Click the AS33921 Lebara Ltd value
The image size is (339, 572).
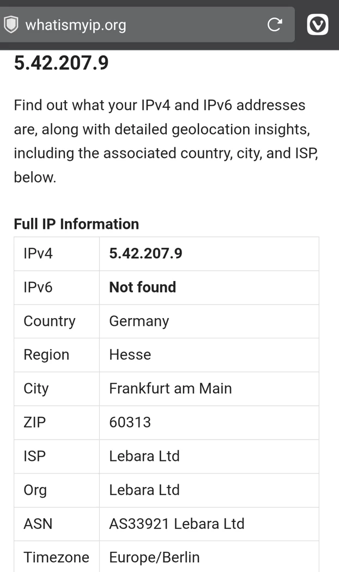[177, 524]
